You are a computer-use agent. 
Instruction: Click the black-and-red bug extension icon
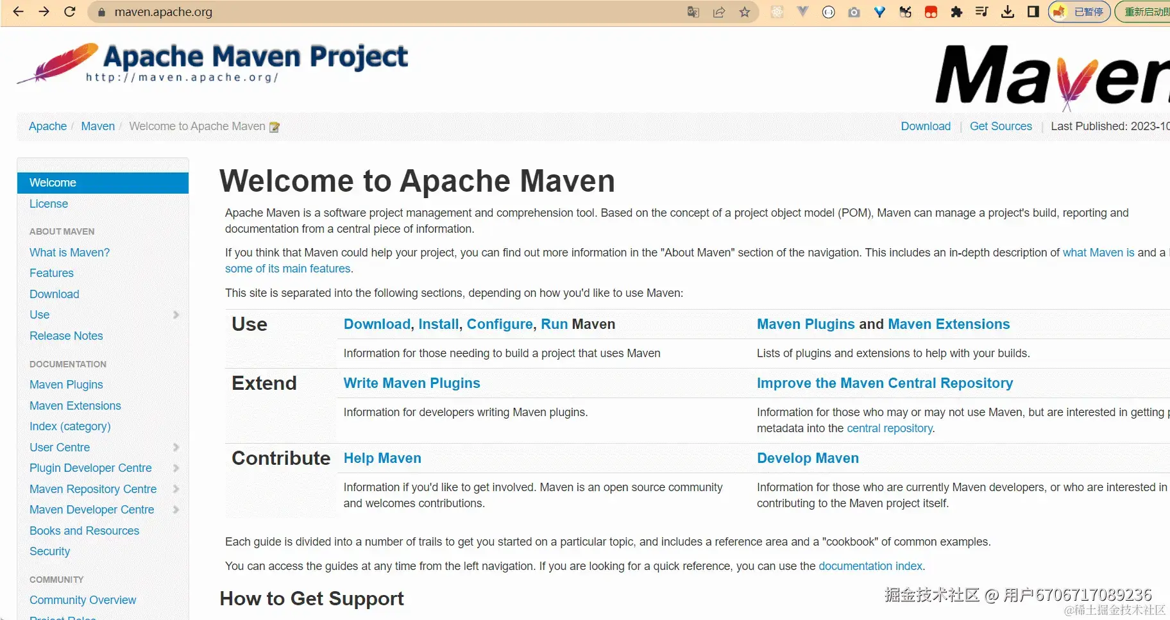905,12
